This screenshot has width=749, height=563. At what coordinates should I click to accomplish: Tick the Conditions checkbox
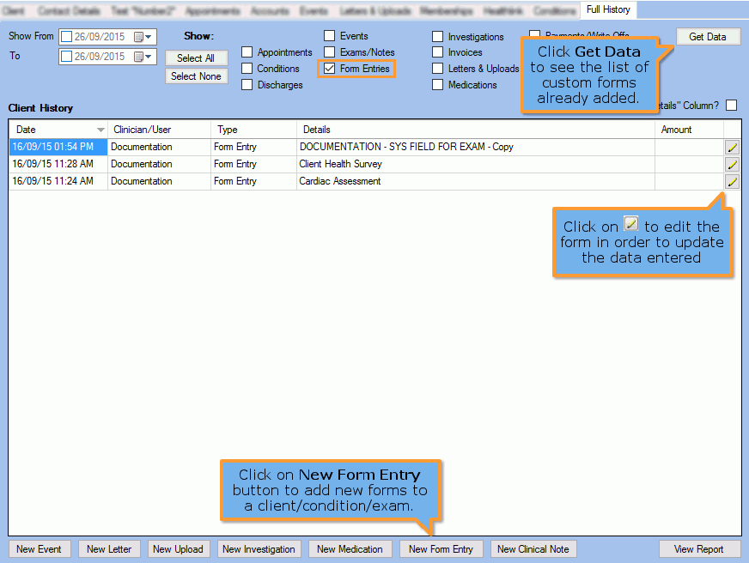pos(247,68)
